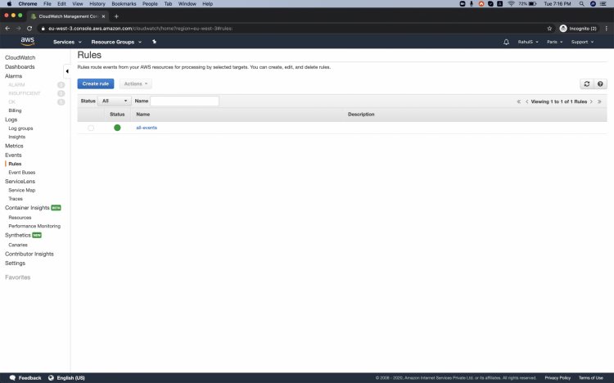Open the Actions dropdown
Viewport: 614px width, 383px height.
pos(135,83)
